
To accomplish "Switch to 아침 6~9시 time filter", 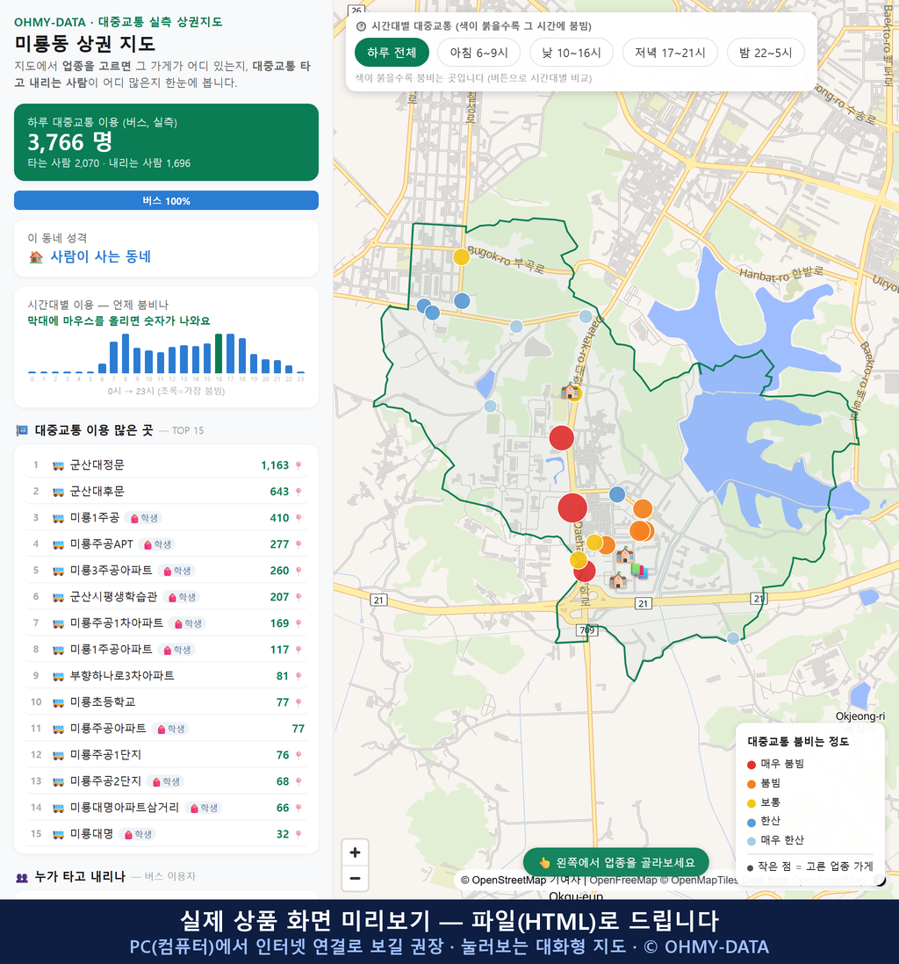I will (479, 53).
